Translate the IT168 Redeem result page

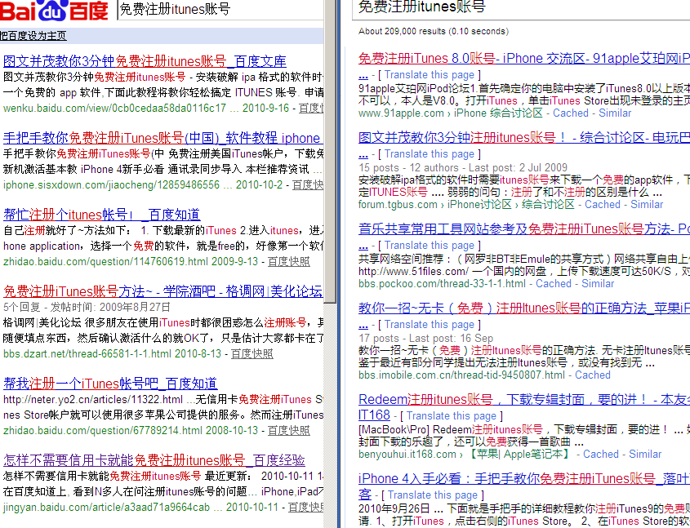[x=452, y=416]
